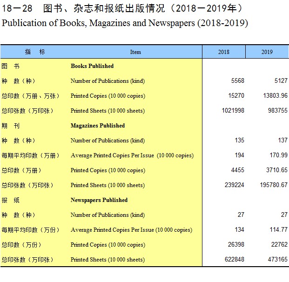Select cell with value 4455
289x282 pixels.
pyautogui.click(x=238, y=170)
